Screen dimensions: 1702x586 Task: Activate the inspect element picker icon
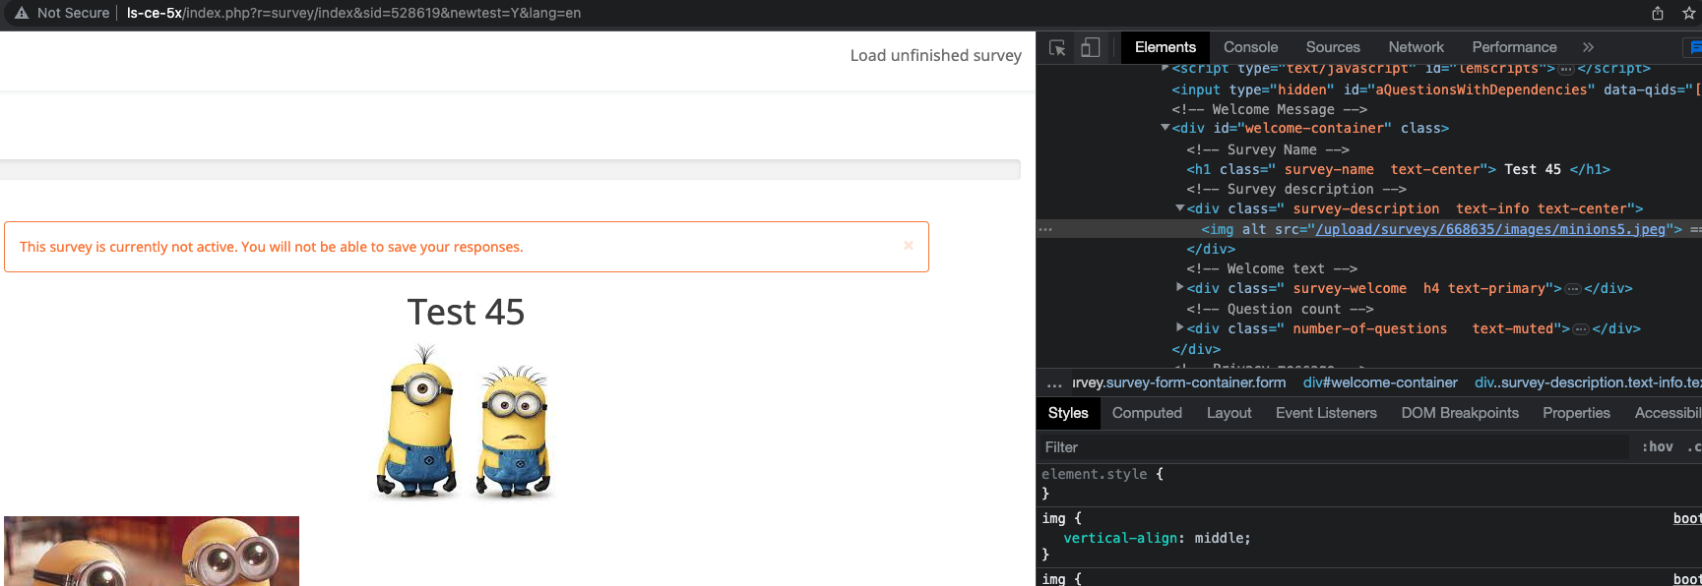pyautogui.click(x=1057, y=47)
